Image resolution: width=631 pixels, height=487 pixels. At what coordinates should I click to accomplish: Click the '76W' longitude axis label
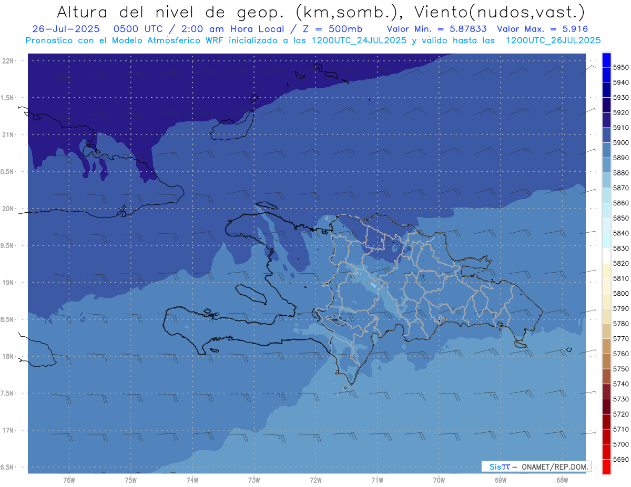pos(69,480)
